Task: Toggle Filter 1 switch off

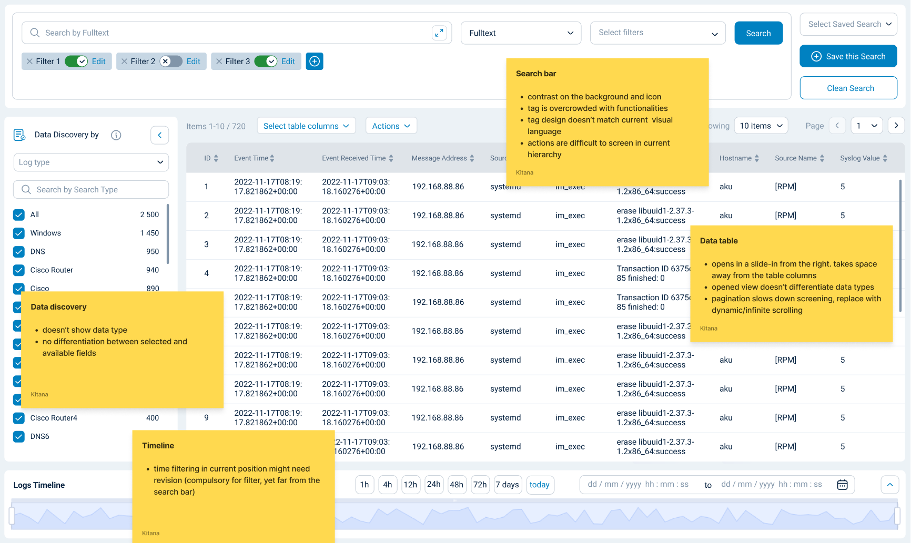Action: point(76,62)
